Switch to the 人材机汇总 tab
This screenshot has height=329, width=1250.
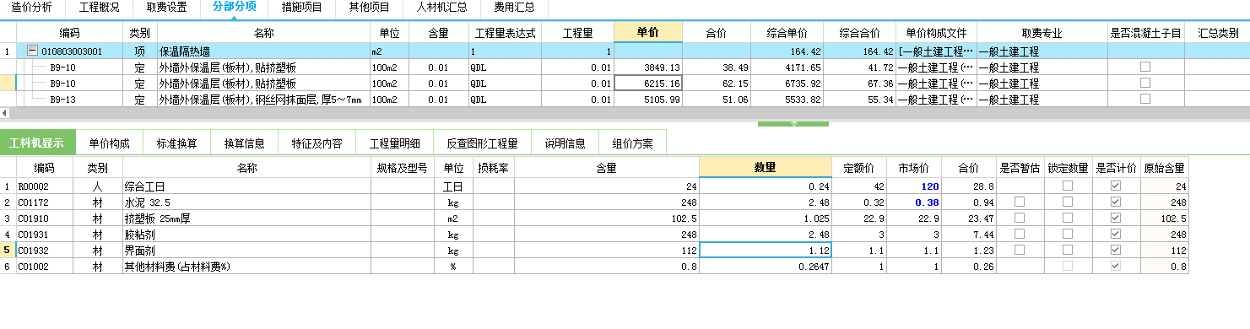pyautogui.click(x=442, y=7)
